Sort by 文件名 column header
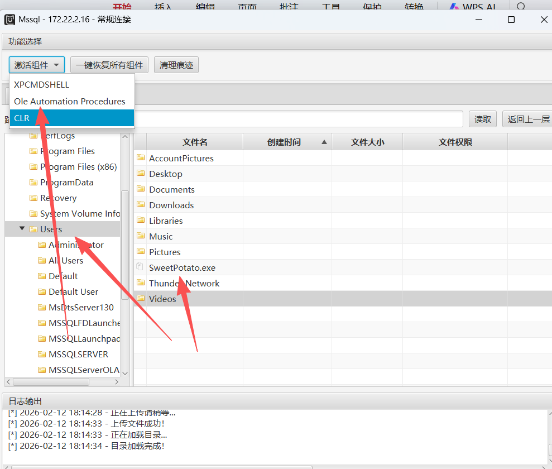This screenshot has height=469, width=552. pos(195,142)
